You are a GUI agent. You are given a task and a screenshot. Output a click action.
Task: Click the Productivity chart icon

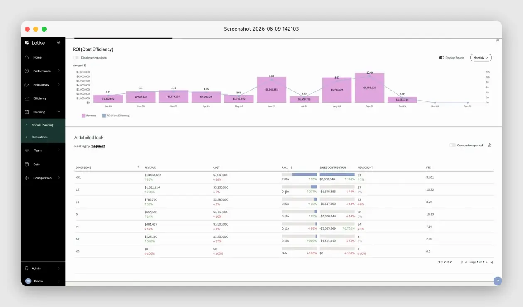point(27,85)
